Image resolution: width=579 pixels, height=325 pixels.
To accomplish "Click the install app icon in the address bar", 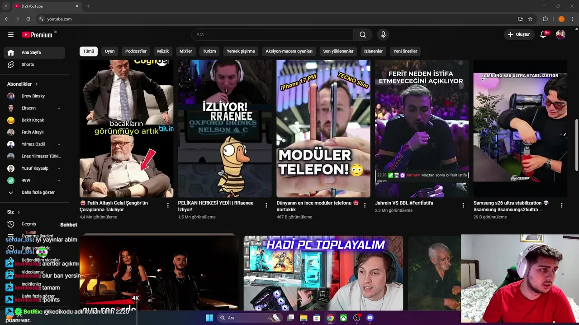I will coord(520,19).
